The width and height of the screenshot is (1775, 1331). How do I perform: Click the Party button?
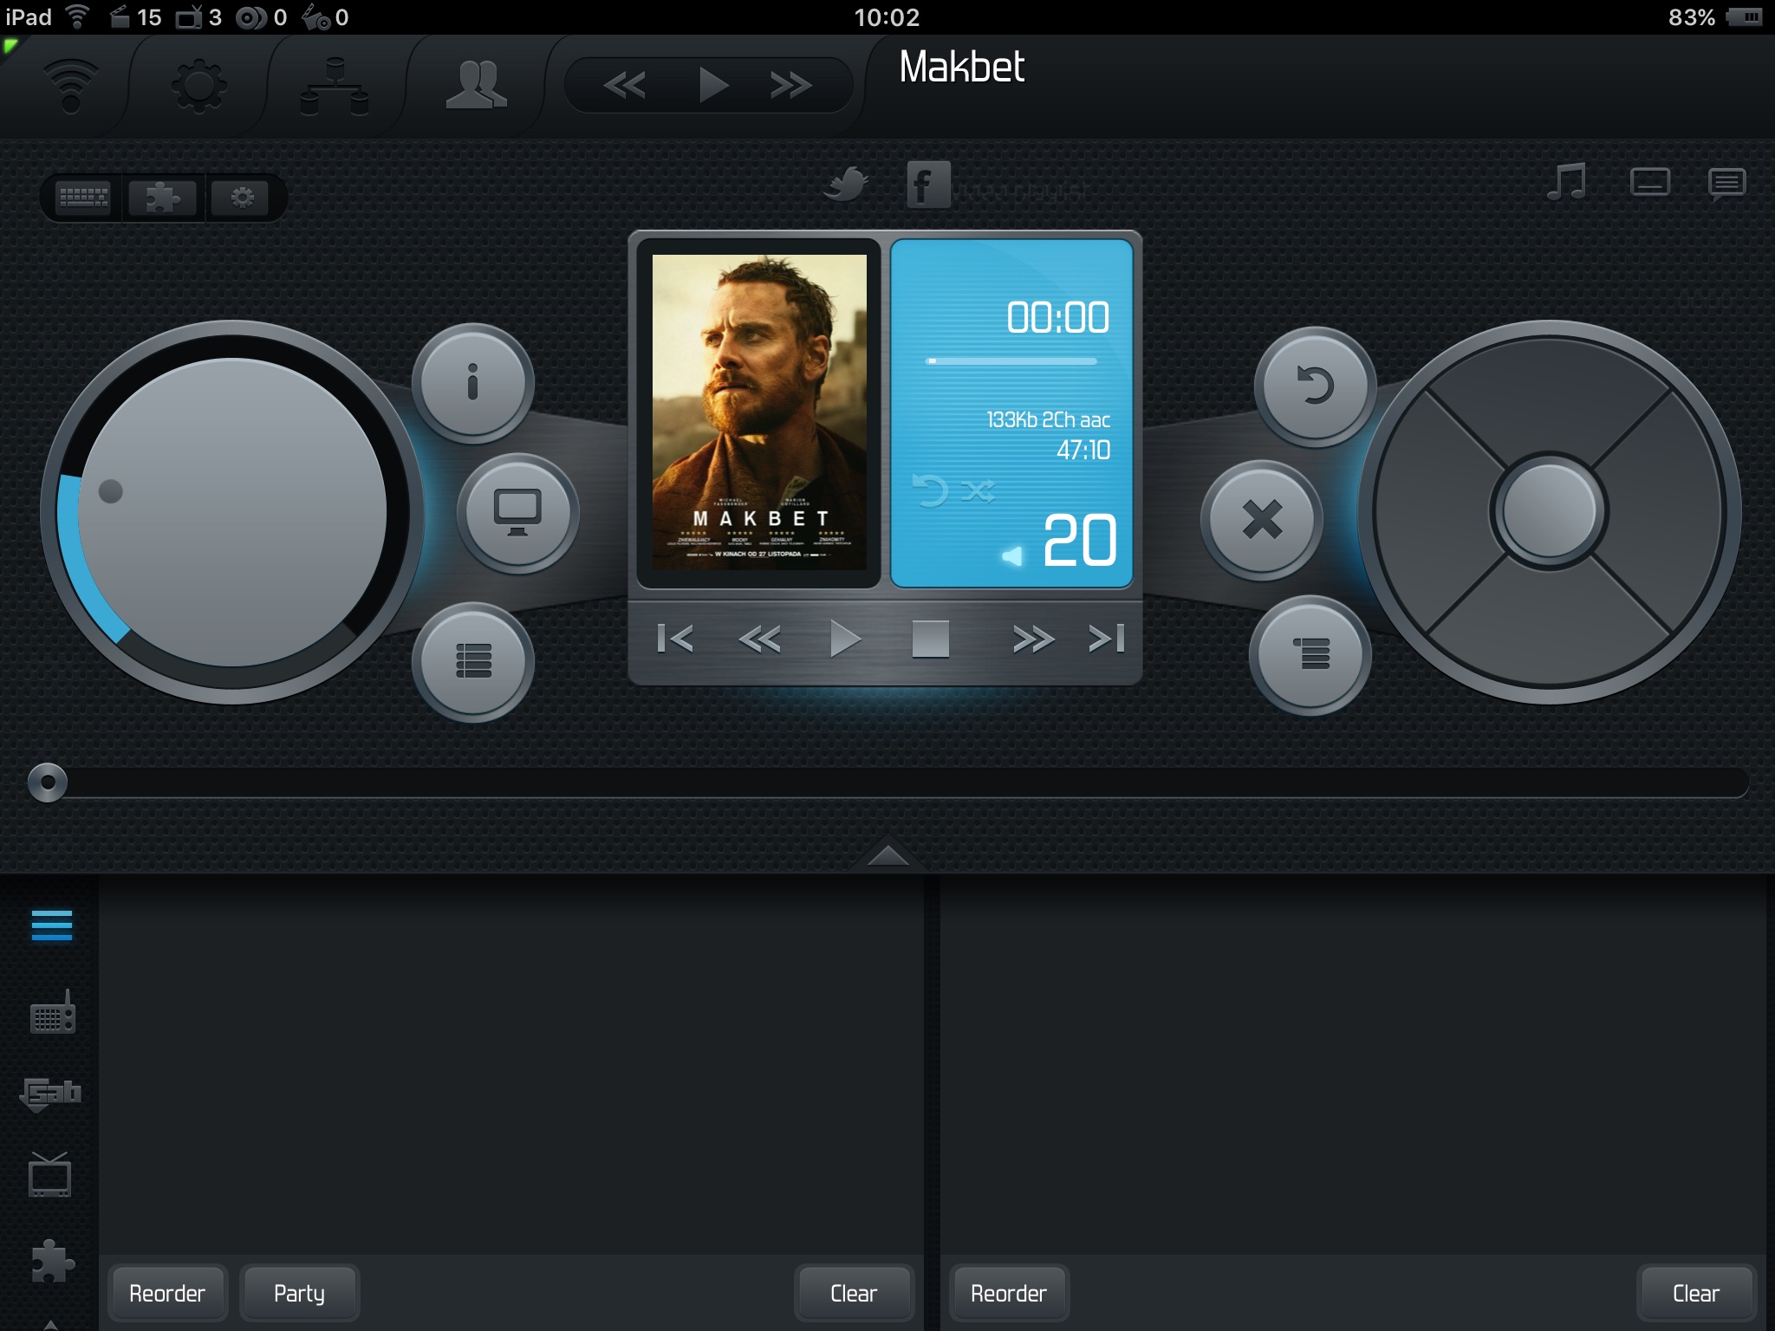[x=299, y=1293]
